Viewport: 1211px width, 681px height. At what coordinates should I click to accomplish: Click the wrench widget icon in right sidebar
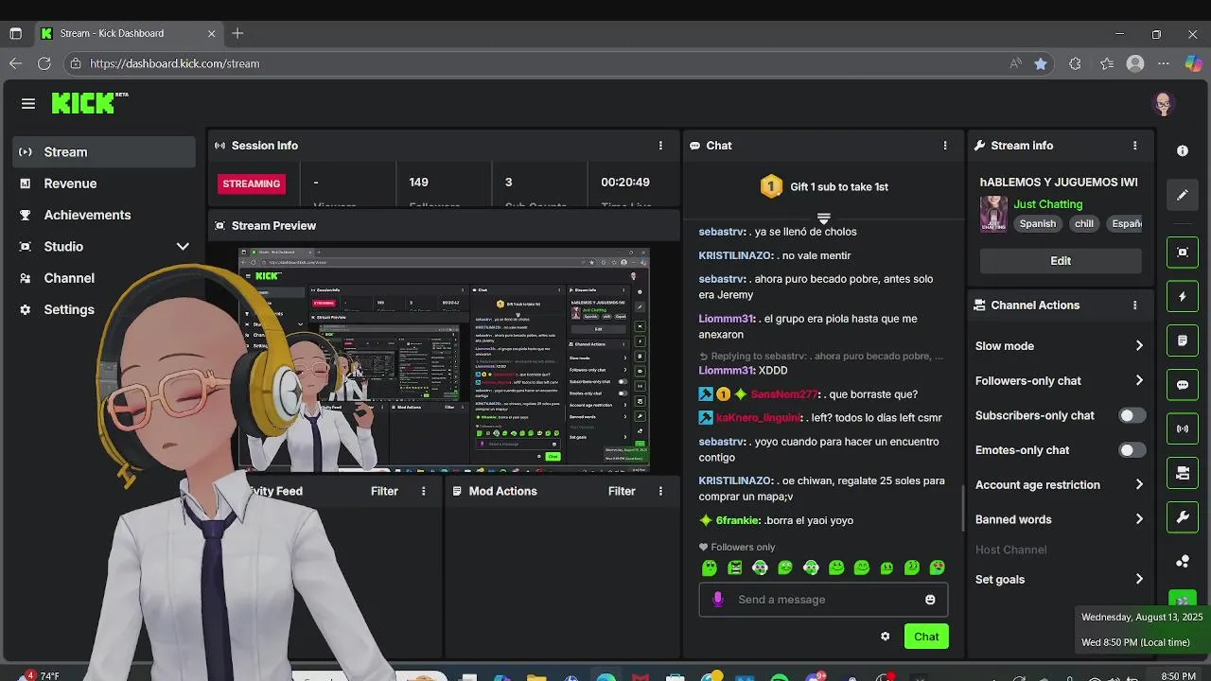[1183, 517]
